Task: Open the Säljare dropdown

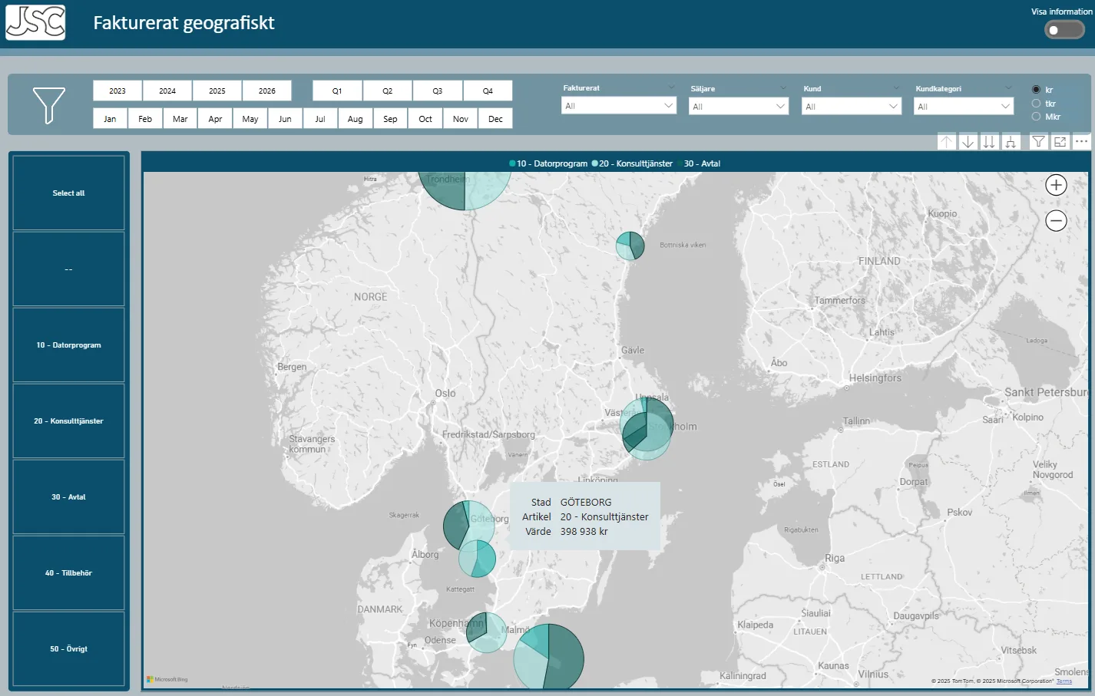Action: pyautogui.click(x=739, y=107)
